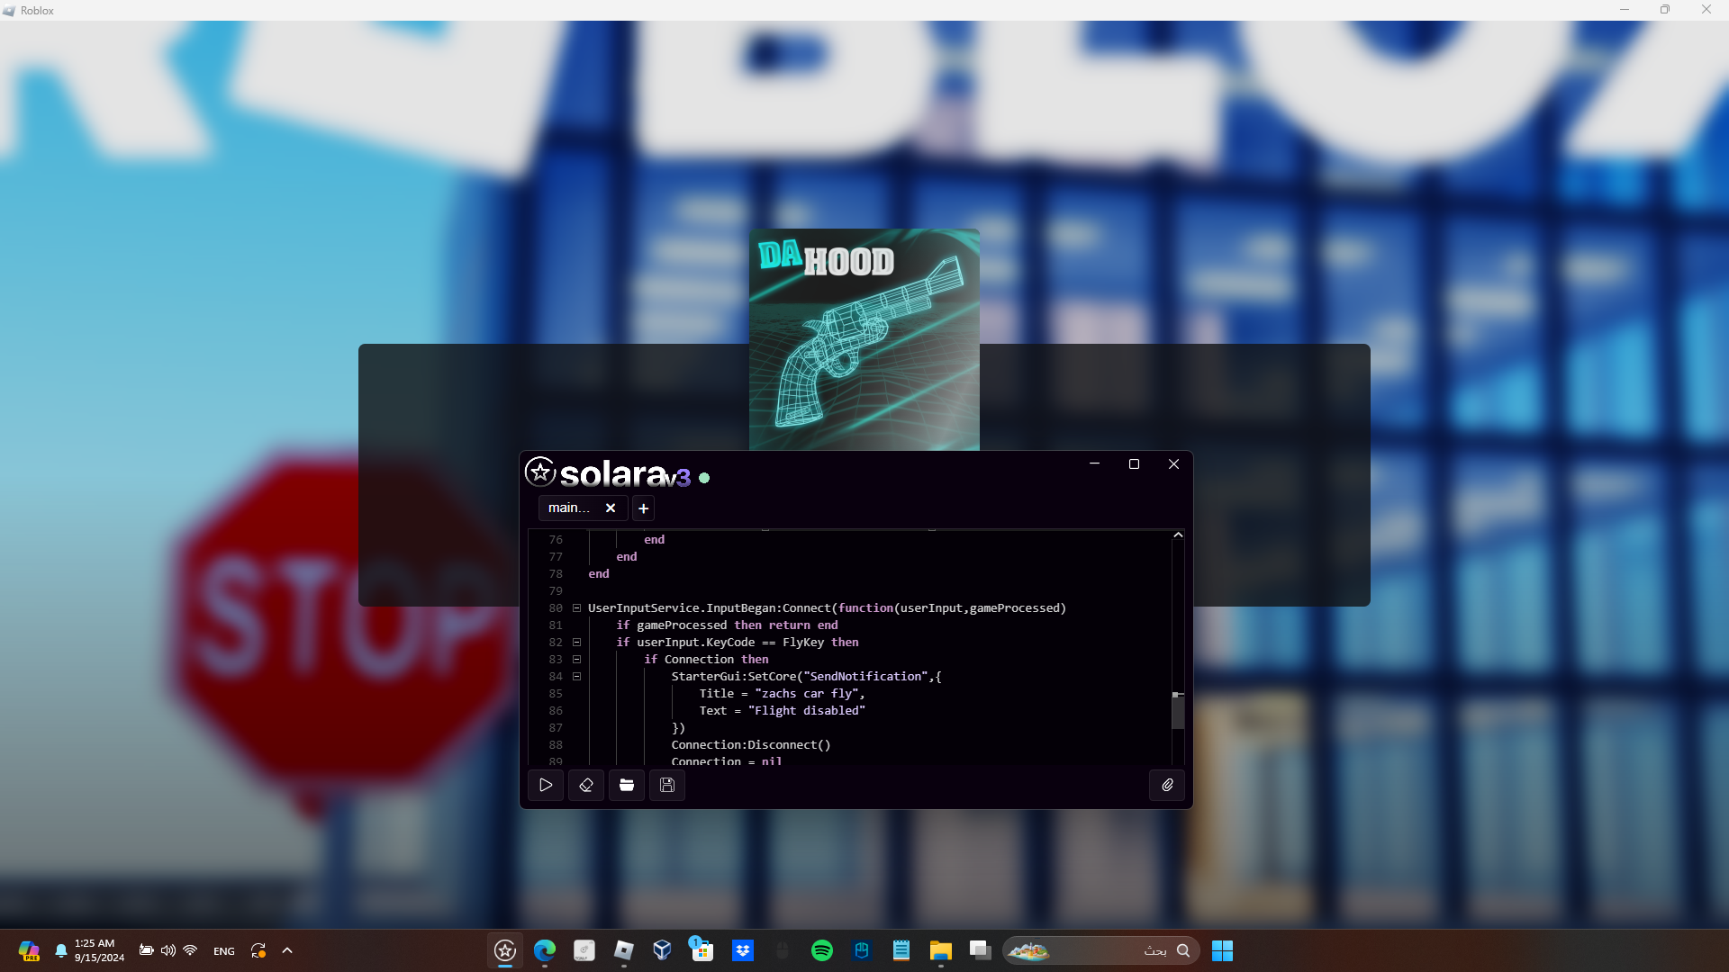Add a new script tab
The image size is (1729, 972).
[x=643, y=508]
